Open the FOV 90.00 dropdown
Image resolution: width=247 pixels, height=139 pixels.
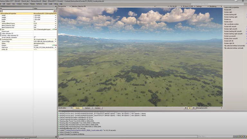176,6
